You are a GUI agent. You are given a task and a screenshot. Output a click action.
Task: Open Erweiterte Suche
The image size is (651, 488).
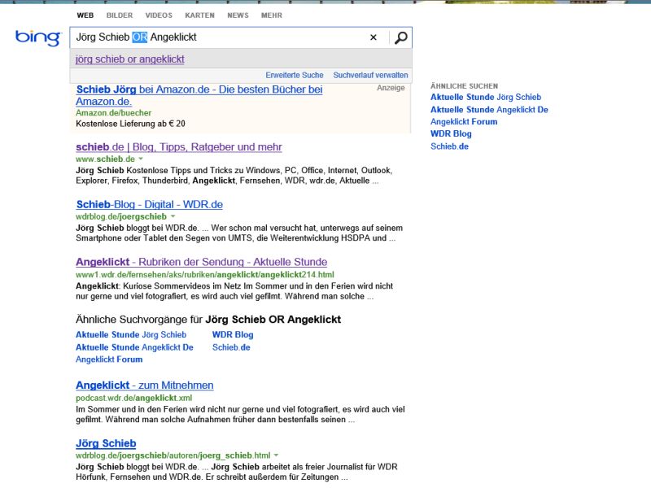pos(295,75)
